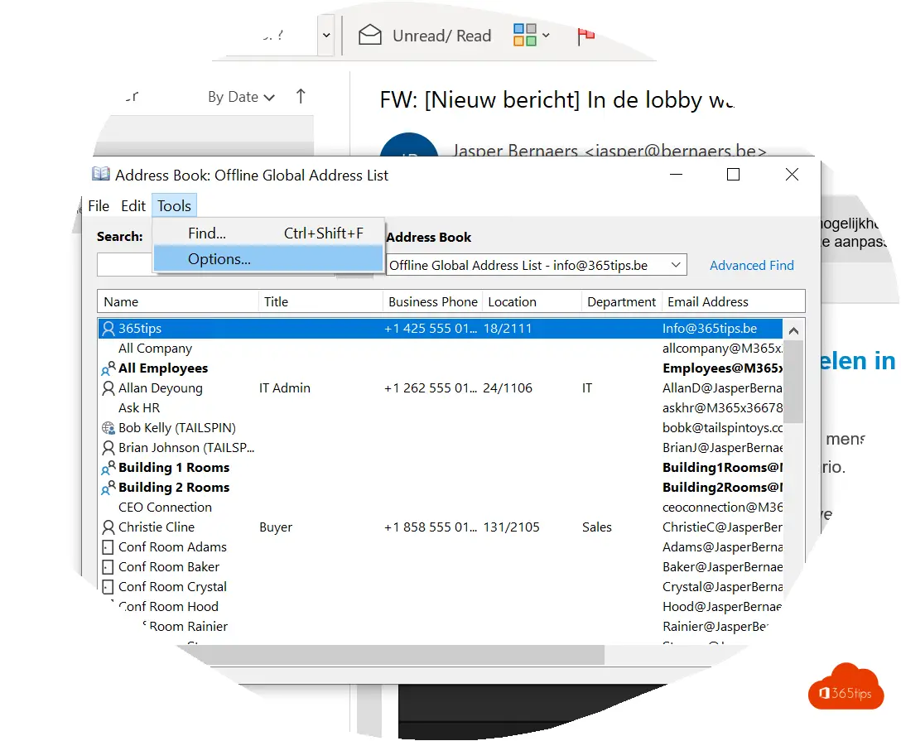
Task: Select Options... in the Tools menu
Action: pyautogui.click(x=268, y=259)
